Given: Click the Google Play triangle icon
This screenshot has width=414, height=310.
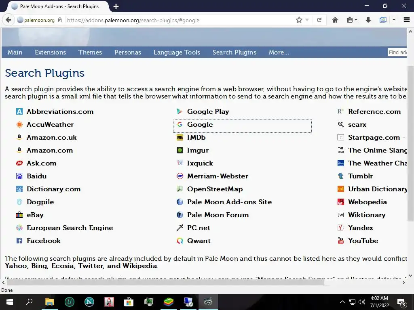Looking at the screenshot, I should pyautogui.click(x=180, y=111).
